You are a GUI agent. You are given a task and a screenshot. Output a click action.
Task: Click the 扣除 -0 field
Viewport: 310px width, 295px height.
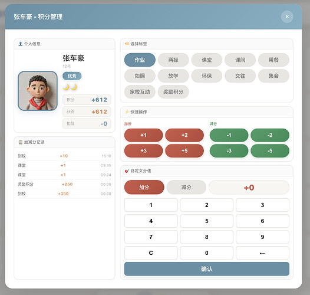tap(87, 123)
